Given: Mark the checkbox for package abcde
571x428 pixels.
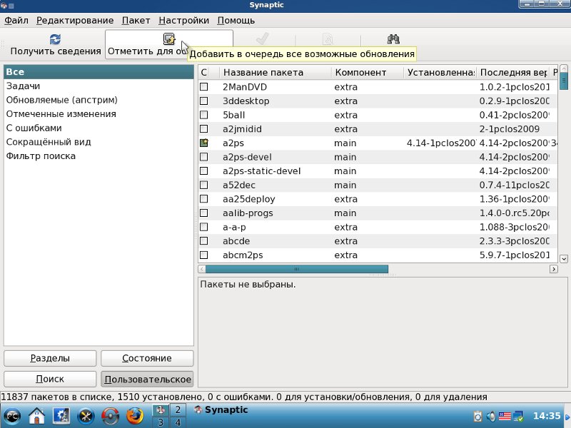Looking at the screenshot, I should click(x=203, y=241).
